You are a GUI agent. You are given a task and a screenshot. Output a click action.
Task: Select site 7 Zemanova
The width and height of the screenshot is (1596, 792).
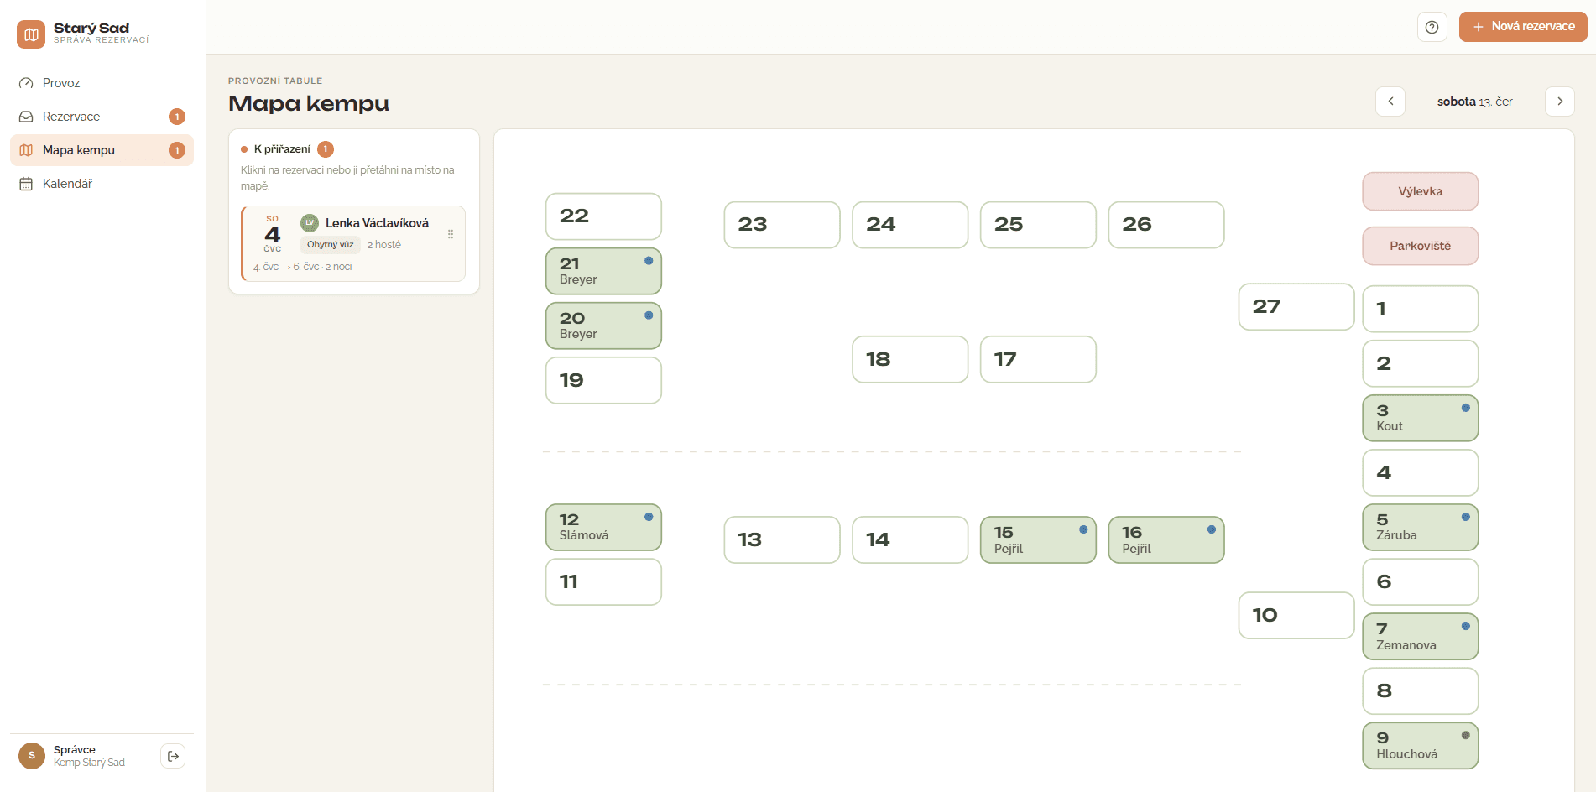pos(1421,636)
